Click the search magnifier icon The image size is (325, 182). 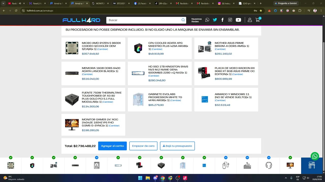183,20
